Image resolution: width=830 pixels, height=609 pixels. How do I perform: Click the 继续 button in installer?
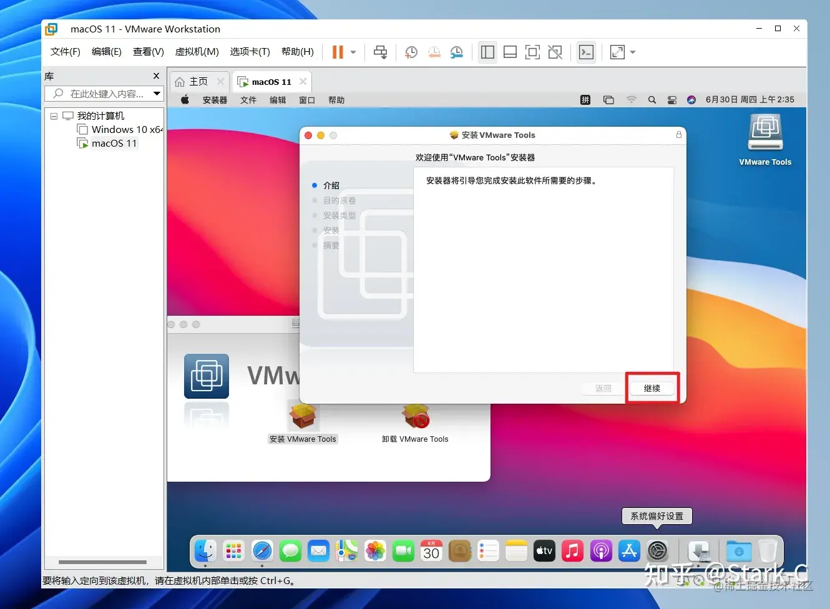(x=652, y=388)
